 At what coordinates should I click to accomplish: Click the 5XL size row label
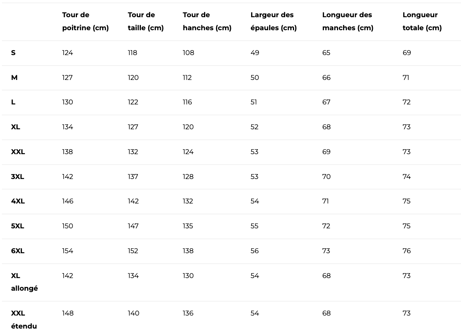18,226
